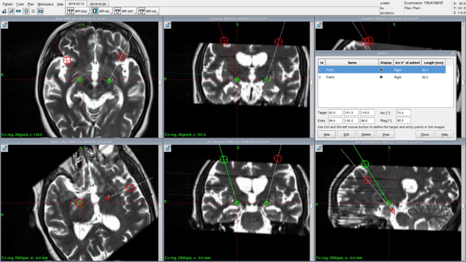Open the Help menu in menu bar
Image resolution: width=466 pixels, height=262 pixels.
[x=60, y=4]
